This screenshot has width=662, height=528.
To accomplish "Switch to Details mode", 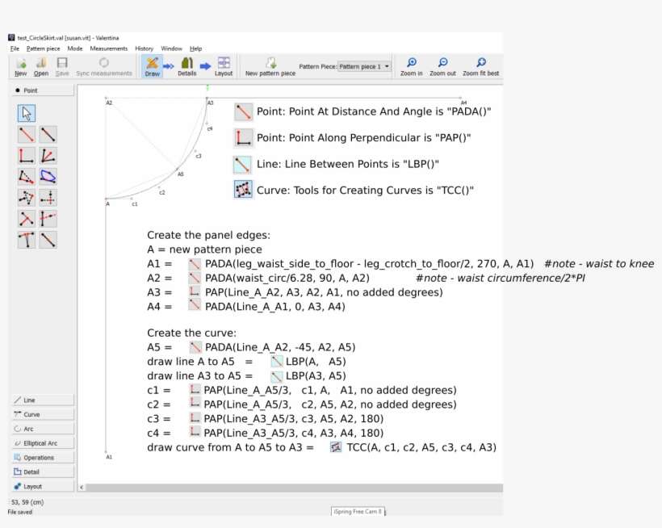I will click(187, 66).
